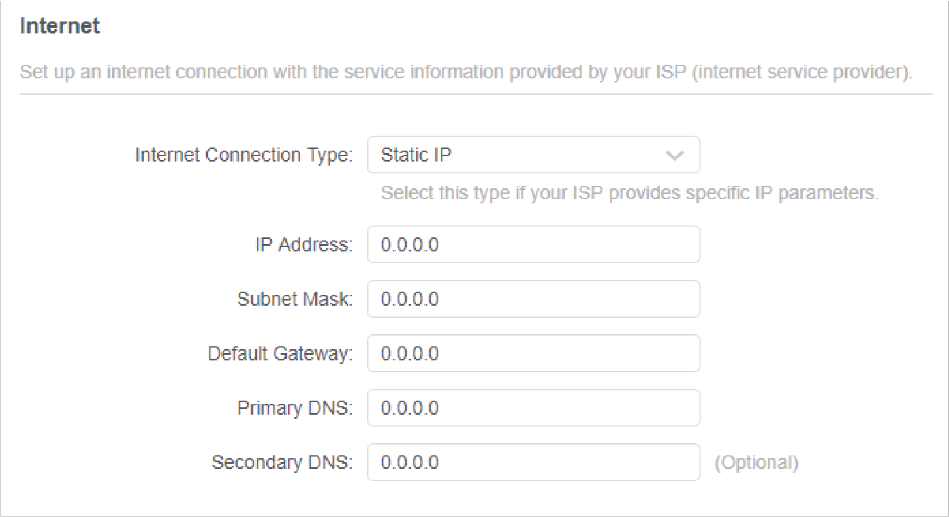This screenshot has width=949, height=517.
Task: Focus the Primary DNS input box
Action: (533, 408)
